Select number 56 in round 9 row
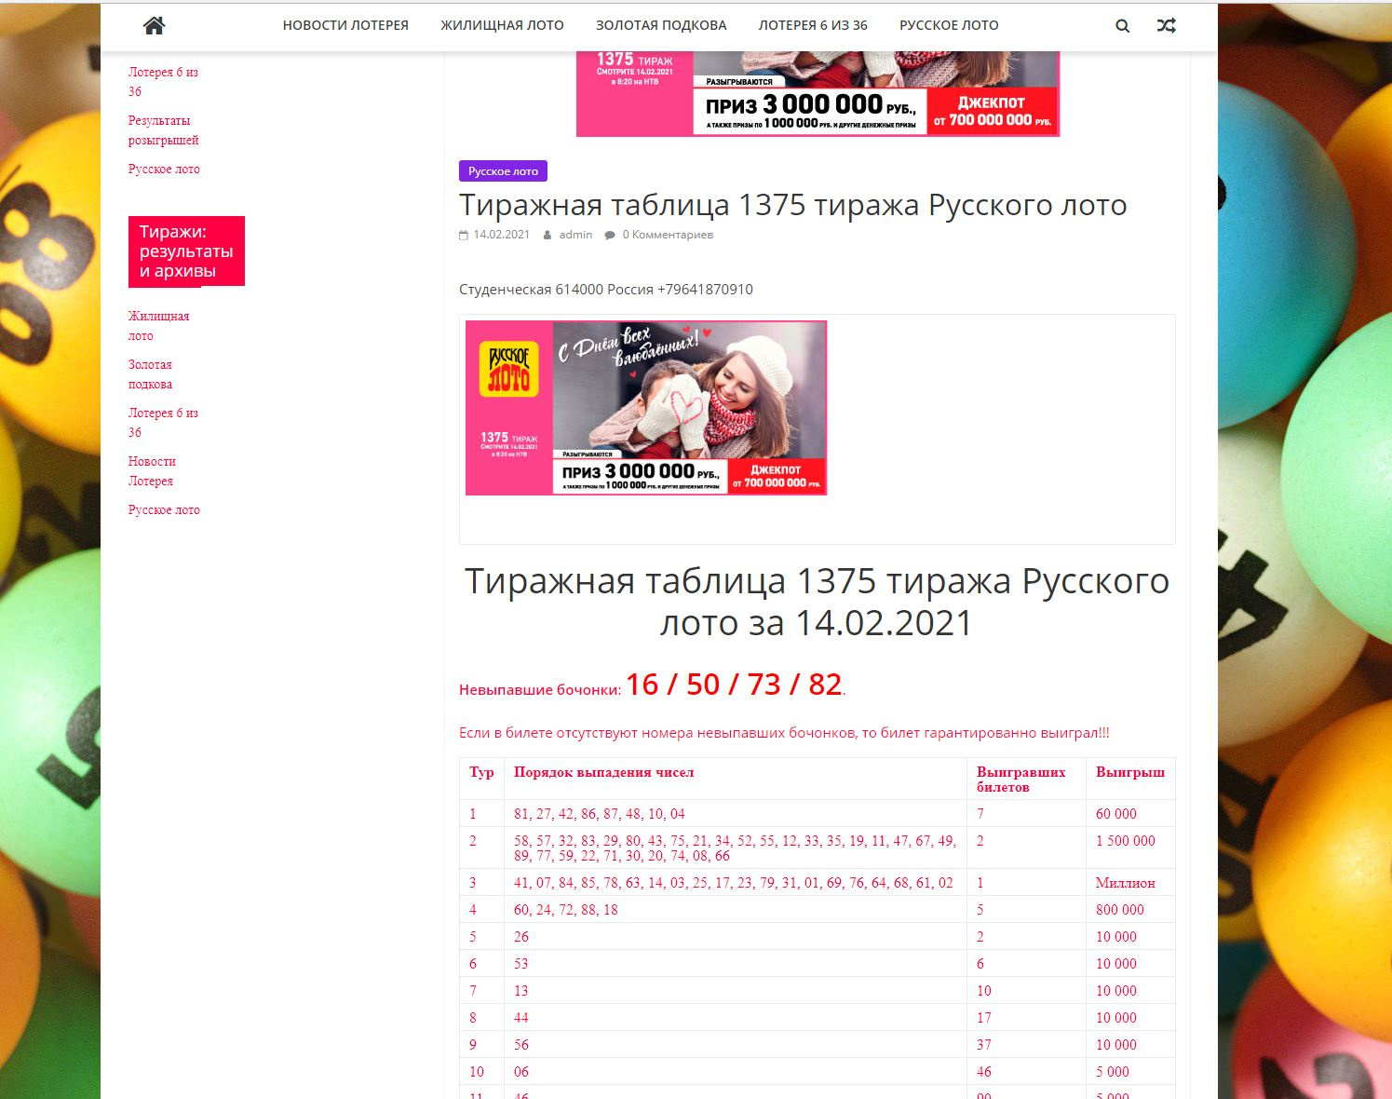Screen dimensions: 1392x1099 point(521,1045)
